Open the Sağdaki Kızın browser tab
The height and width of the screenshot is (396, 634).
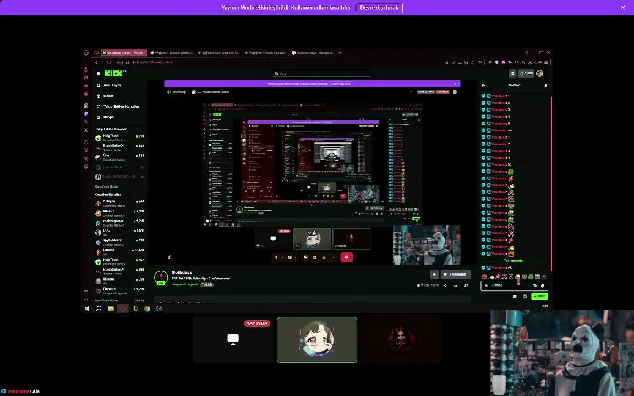(x=218, y=53)
